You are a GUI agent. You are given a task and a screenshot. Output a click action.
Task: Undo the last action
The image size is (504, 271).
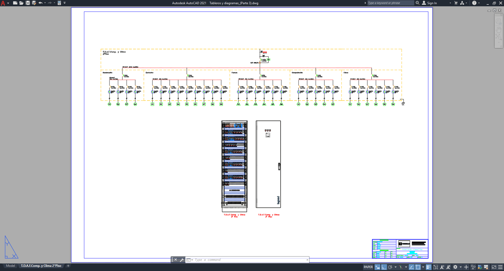41,3
